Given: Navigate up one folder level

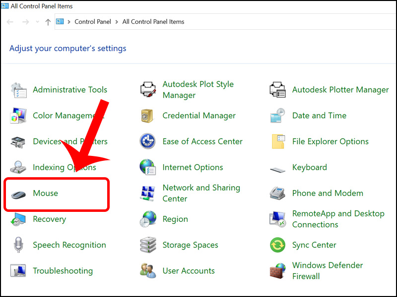Looking at the screenshot, I should click(48, 22).
